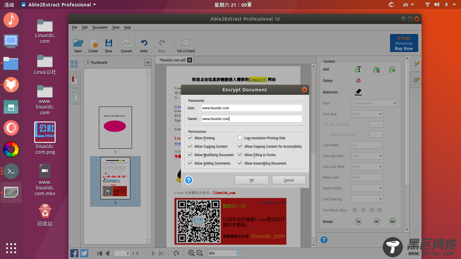Click the Line Width stepper

coord(381,145)
